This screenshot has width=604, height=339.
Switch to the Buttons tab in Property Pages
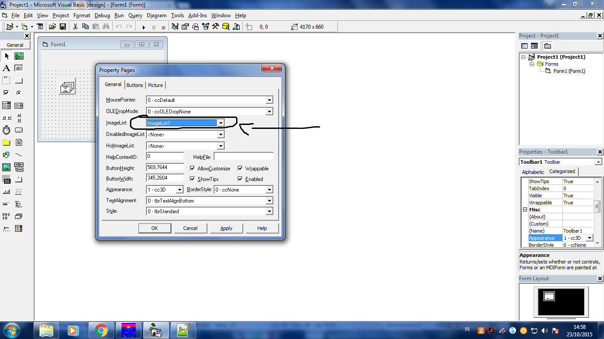pyautogui.click(x=134, y=85)
